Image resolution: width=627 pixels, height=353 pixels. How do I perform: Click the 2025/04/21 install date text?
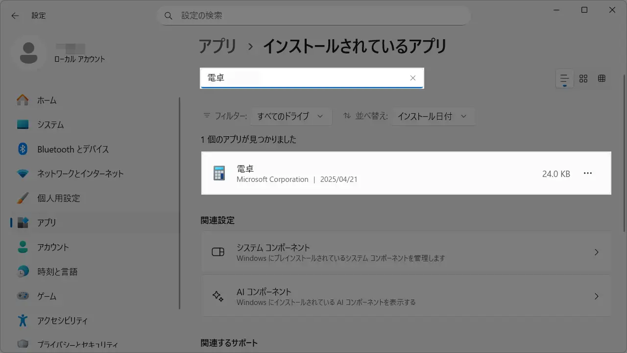339,179
